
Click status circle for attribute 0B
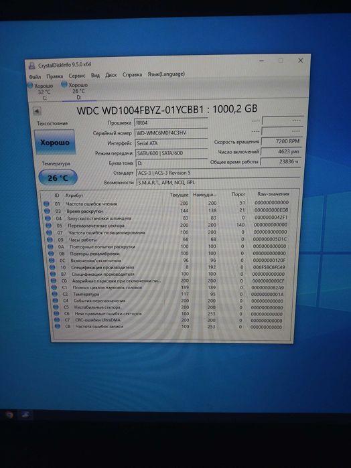52,254
